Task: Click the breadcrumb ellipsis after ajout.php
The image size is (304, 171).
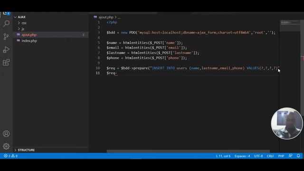Action: click(x=119, y=17)
